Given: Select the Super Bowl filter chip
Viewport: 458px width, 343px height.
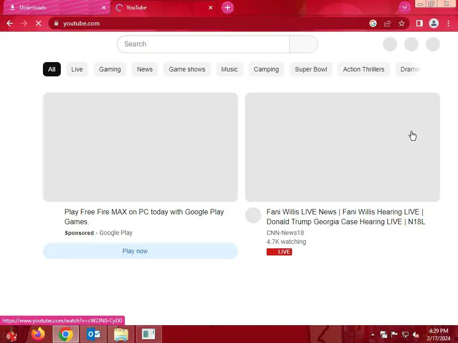Looking at the screenshot, I should tap(311, 69).
